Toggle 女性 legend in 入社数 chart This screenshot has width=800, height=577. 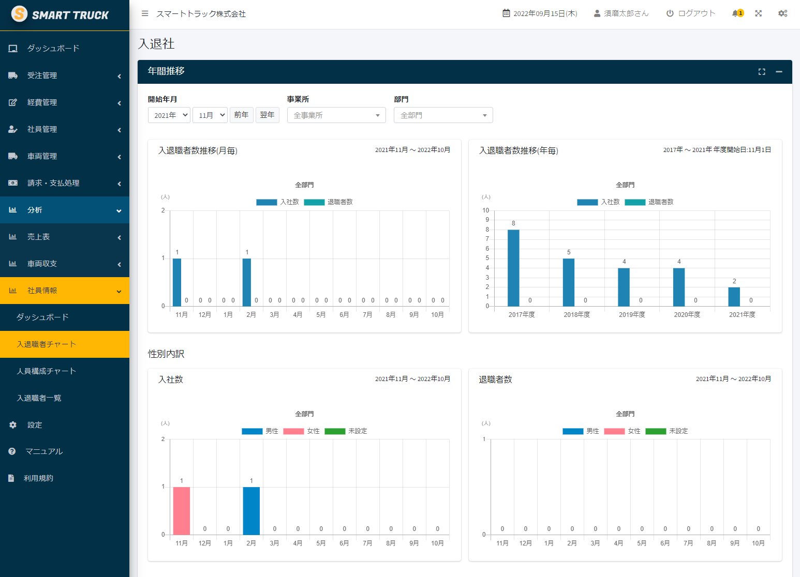[302, 431]
